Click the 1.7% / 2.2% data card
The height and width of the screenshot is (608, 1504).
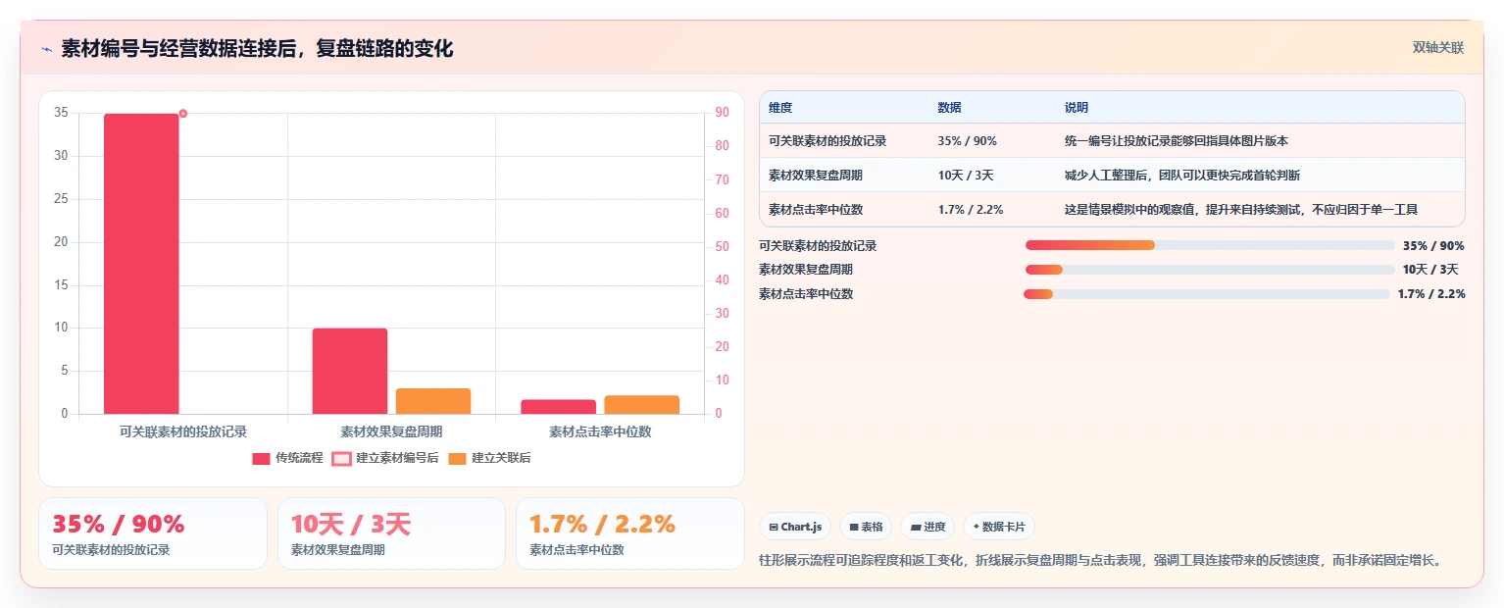click(x=630, y=533)
